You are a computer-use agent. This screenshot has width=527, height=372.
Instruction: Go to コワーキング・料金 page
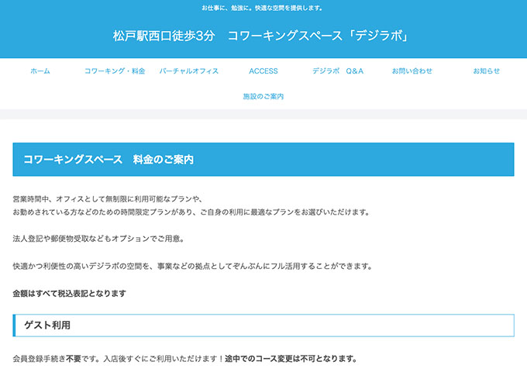coord(115,71)
